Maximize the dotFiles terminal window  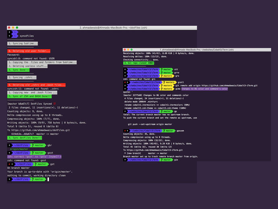tap(17, 27)
